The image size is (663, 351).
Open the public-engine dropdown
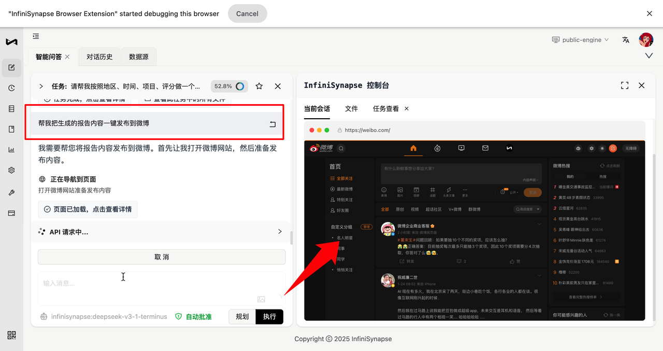click(580, 40)
